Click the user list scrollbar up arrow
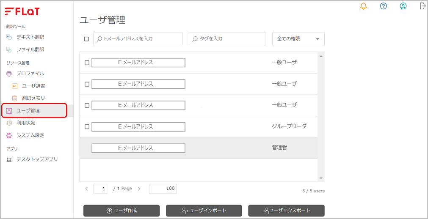428x219 pixels. [x=321, y=56]
